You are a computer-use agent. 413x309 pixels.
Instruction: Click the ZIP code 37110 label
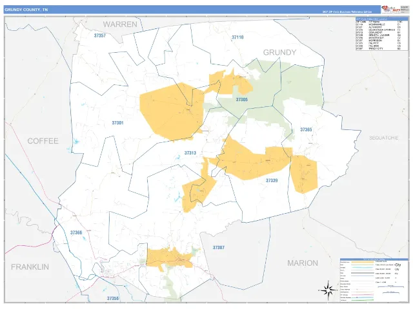click(x=237, y=37)
